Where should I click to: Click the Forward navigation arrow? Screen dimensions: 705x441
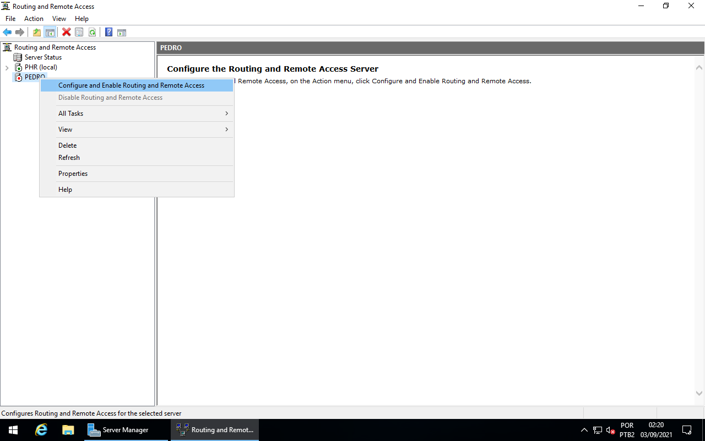point(20,31)
